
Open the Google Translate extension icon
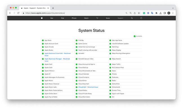point(152,13)
